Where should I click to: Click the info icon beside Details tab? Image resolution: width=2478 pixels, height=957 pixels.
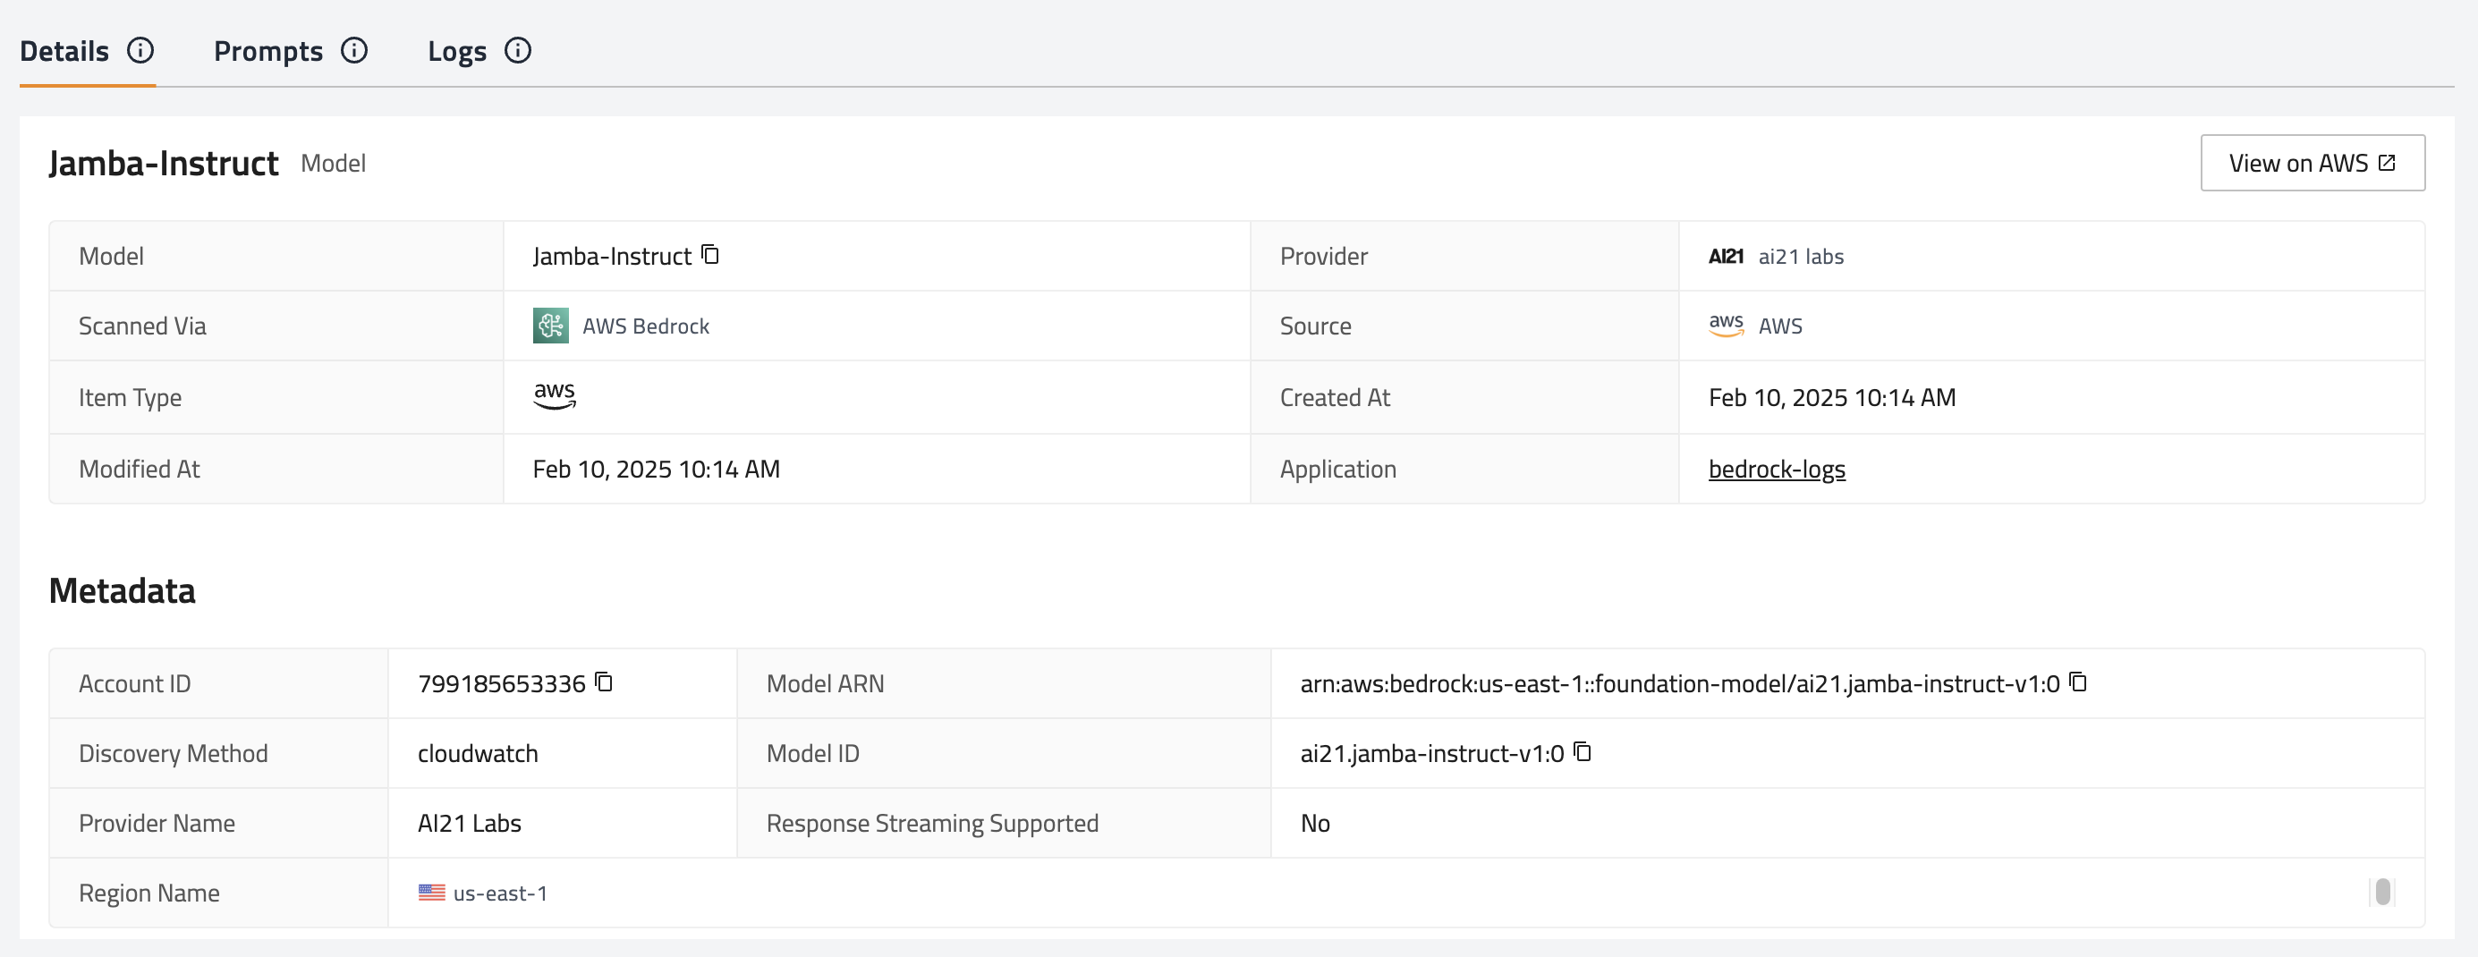tap(140, 50)
